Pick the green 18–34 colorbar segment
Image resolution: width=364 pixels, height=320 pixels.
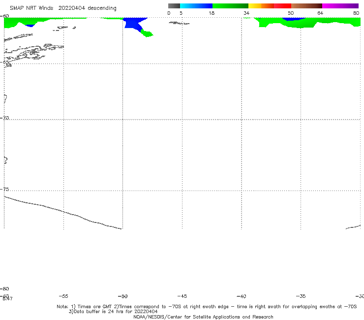(230, 6)
